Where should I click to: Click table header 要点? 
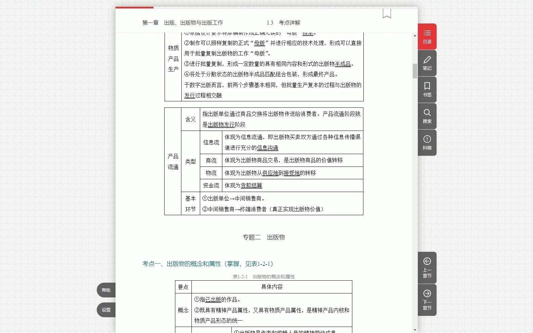pyautogui.click(x=183, y=287)
